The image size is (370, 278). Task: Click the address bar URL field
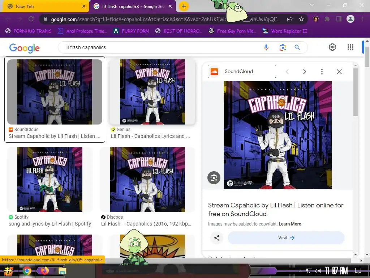click(165, 19)
